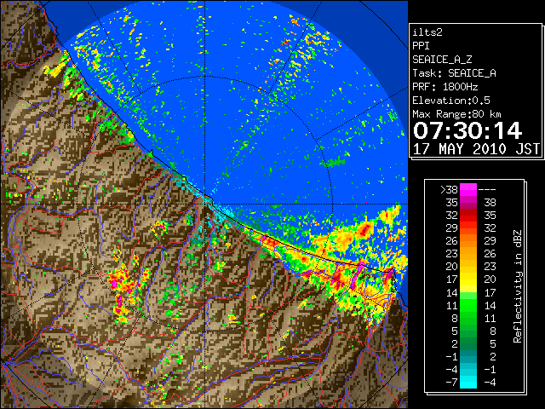Click the '38' value in right legend column
The height and width of the screenshot is (409, 545).
(490, 203)
